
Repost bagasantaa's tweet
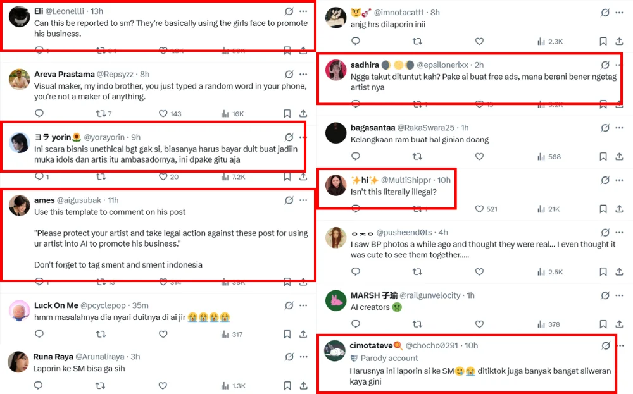click(x=417, y=157)
